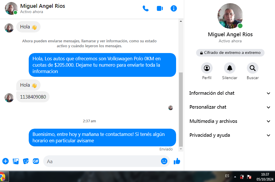
Task: Silence notifications with the Silenciar bell
Action: click(229, 68)
